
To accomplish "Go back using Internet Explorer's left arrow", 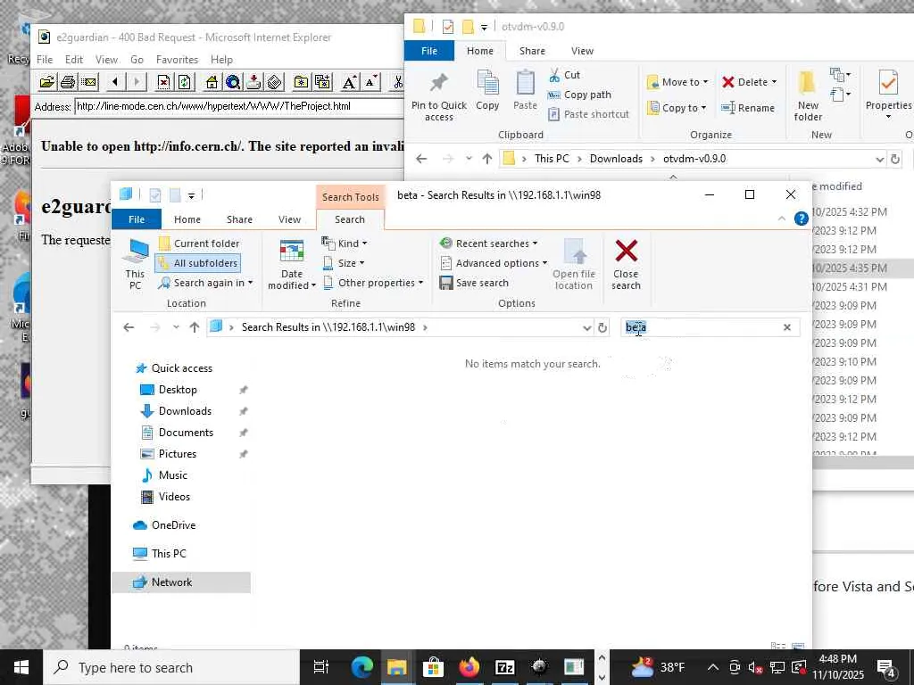I will pyautogui.click(x=115, y=82).
